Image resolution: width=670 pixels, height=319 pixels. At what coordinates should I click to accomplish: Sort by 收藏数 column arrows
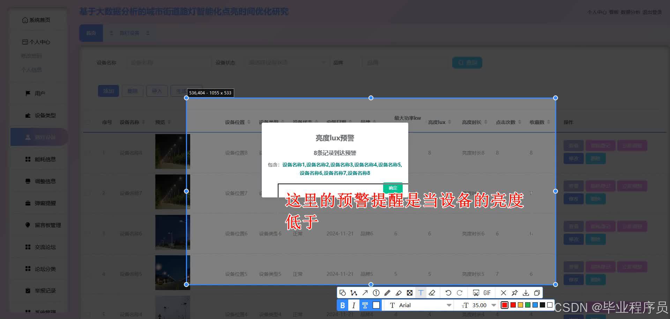coord(549,122)
